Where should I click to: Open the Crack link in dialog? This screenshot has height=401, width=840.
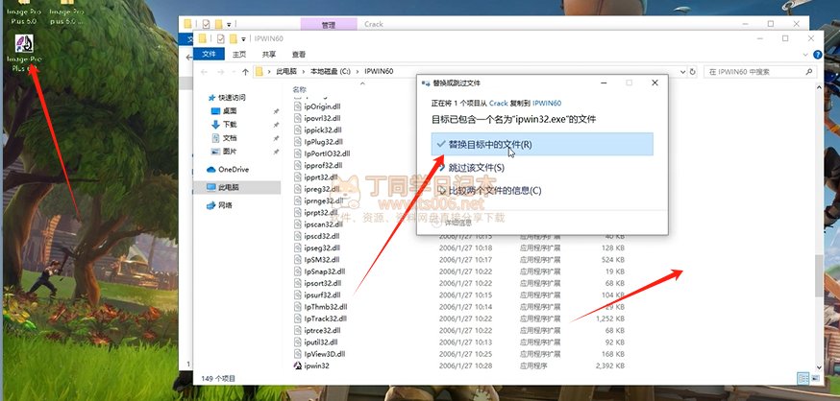pos(498,104)
